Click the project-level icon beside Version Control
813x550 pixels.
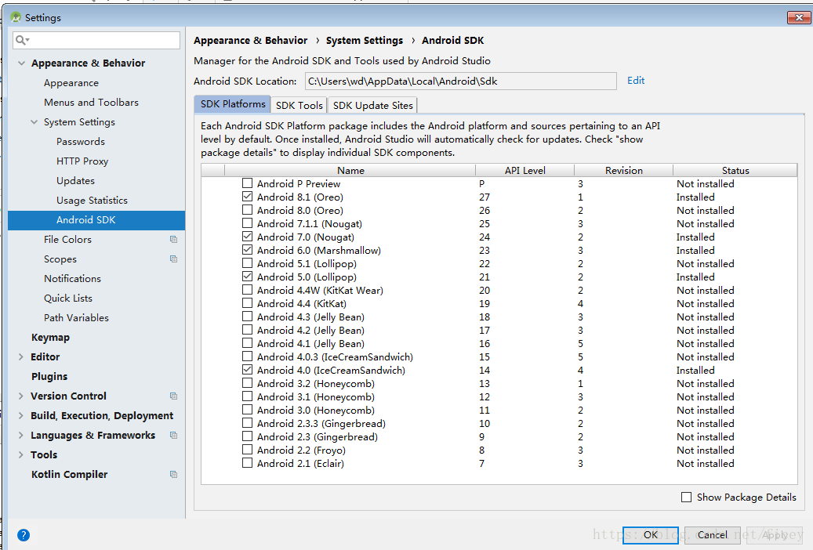point(174,396)
